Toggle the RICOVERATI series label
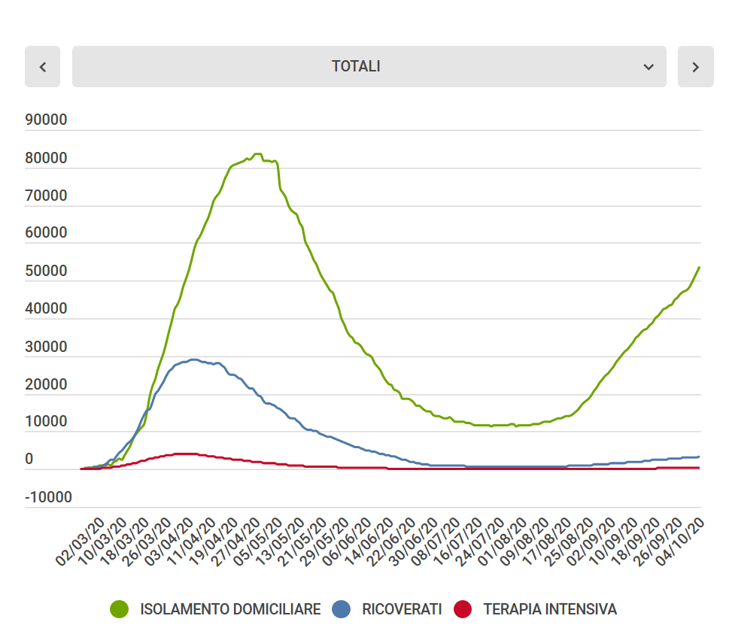Viewport: 729px width, 634px height. [x=402, y=609]
